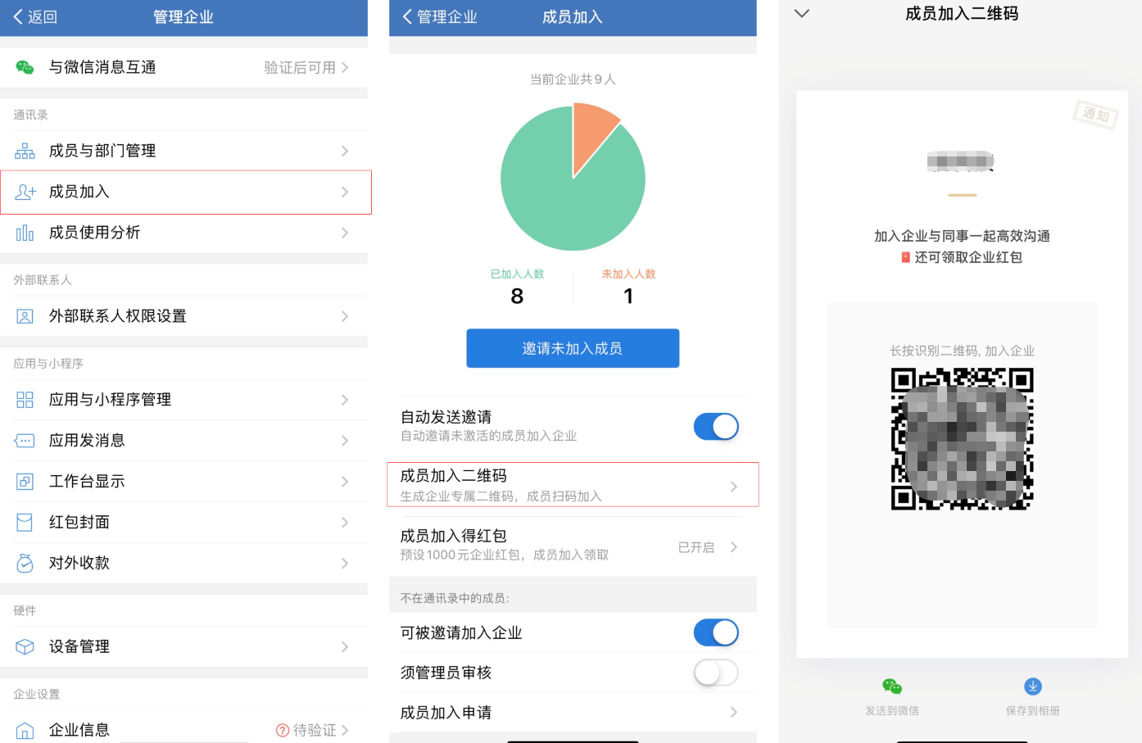Expand 成员加入得红包 using its right chevron
The width and height of the screenshot is (1142, 743).
[733, 547]
